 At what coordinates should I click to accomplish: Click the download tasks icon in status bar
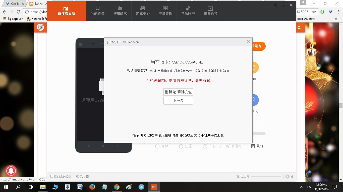pos(288,176)
